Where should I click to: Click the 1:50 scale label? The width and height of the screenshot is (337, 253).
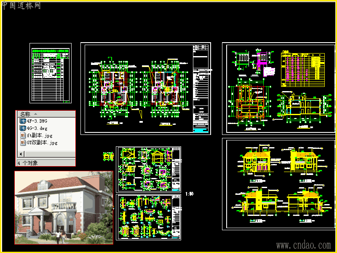point(189,194)
